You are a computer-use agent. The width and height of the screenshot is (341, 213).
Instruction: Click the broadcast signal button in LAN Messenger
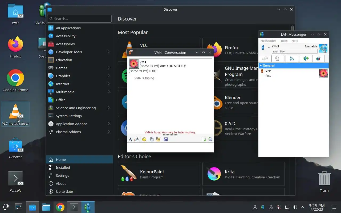pyautogui.click(x=292, y=59)
